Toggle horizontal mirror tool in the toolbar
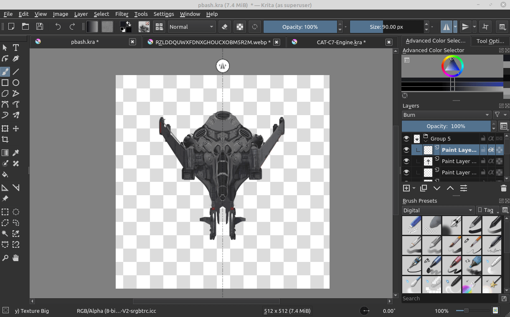 (x=447, y=27)
